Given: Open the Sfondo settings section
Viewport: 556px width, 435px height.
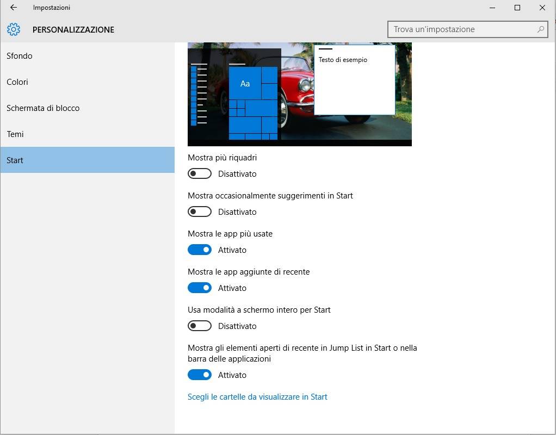Looking at the screenshot, I should 20,56.
